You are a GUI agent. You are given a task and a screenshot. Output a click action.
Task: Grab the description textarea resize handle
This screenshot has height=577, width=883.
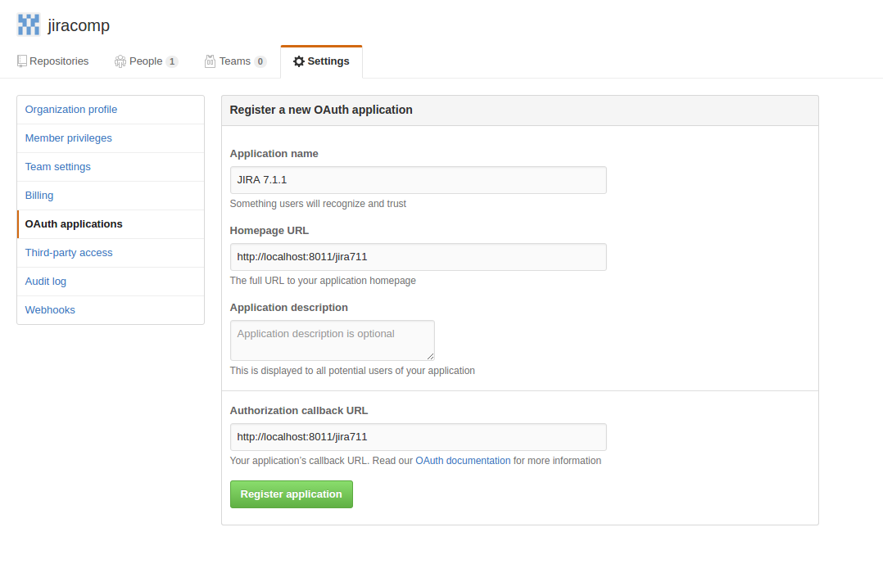(430, 356)
